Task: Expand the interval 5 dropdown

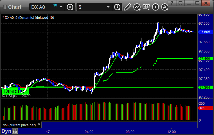Action: [x=108, y=7]
